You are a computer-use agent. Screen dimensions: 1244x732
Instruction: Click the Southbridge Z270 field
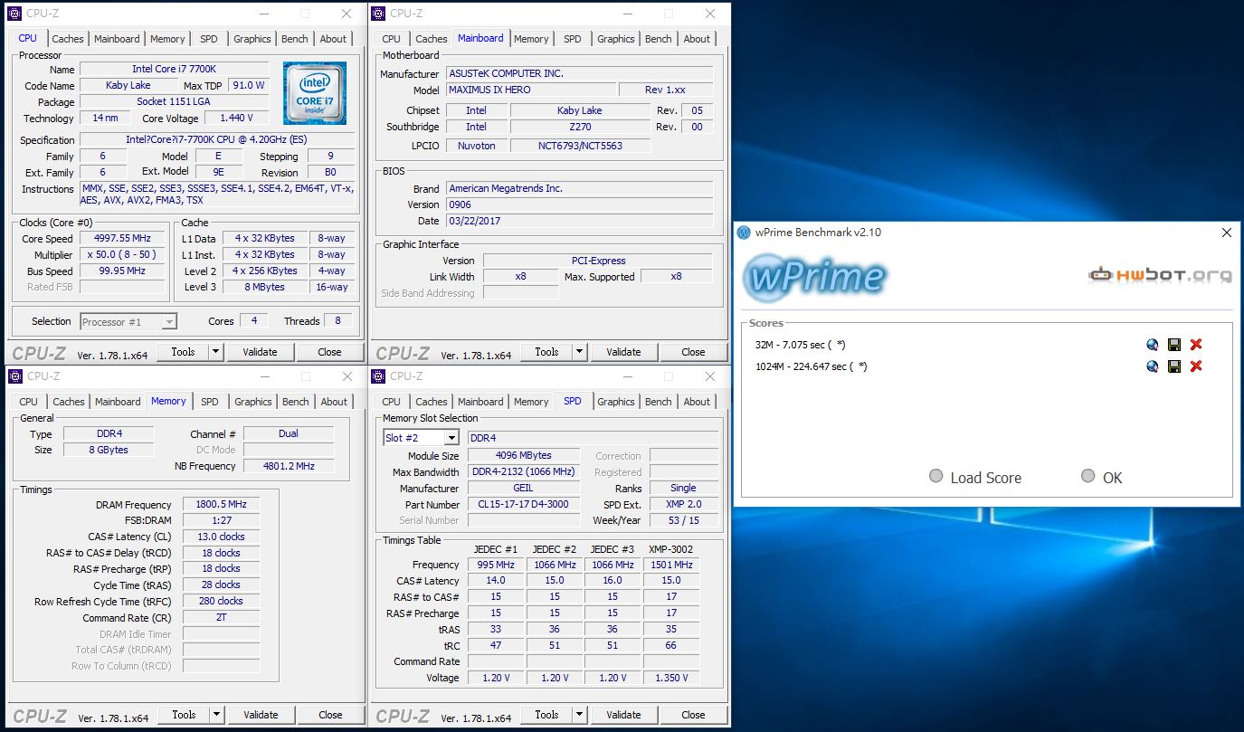click(x=580, y=127)
